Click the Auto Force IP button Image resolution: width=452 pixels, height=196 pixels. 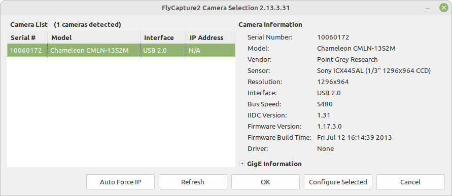pyautogui.click(x=121, y=182)
